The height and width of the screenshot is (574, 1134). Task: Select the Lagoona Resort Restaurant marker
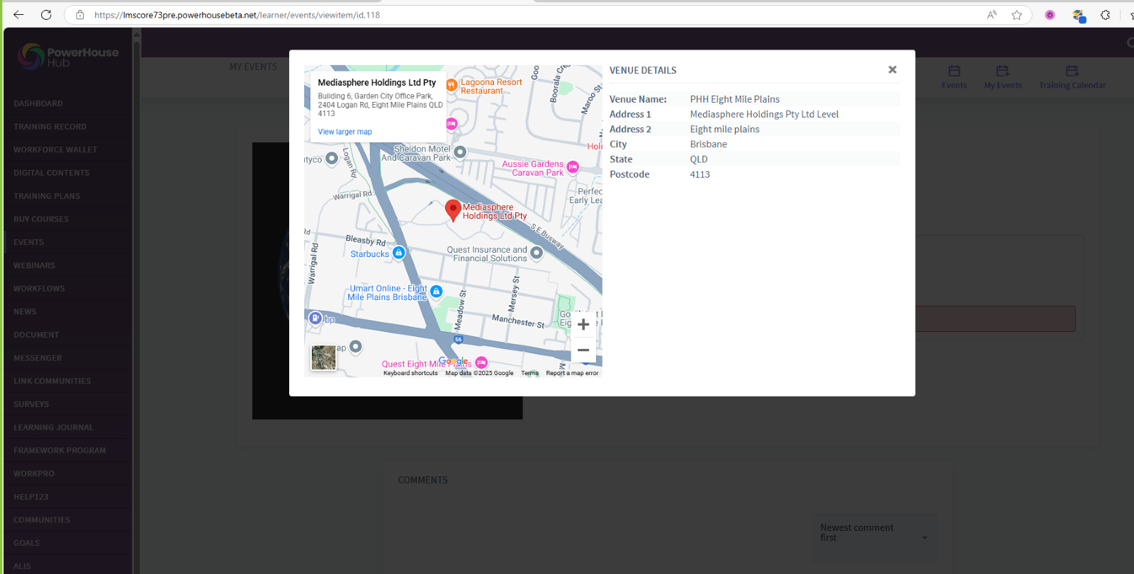coord(451,85)
